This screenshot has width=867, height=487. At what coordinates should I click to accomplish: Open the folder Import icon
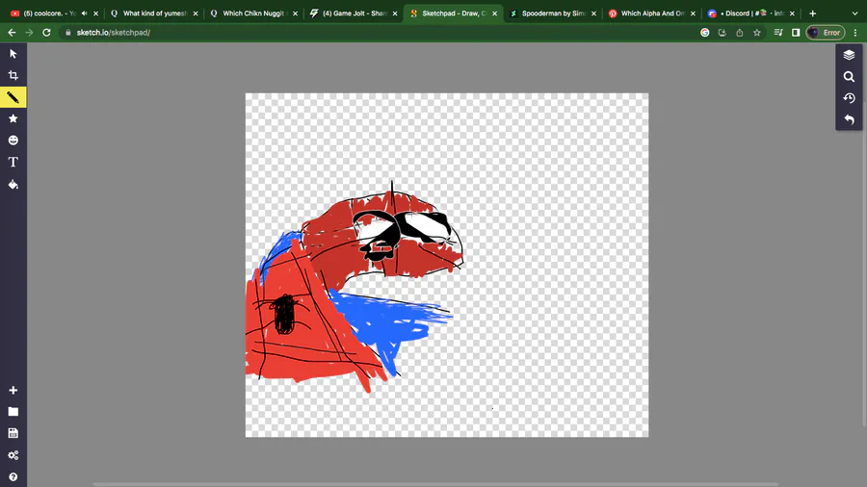[13, 412]
